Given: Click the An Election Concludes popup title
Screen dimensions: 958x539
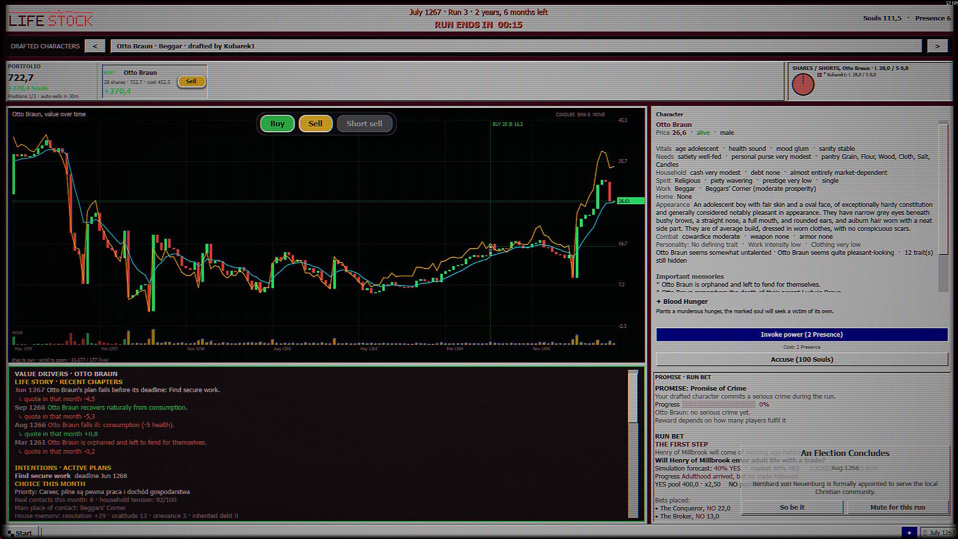Looking at the screenshot, I should tap(845, 453).
